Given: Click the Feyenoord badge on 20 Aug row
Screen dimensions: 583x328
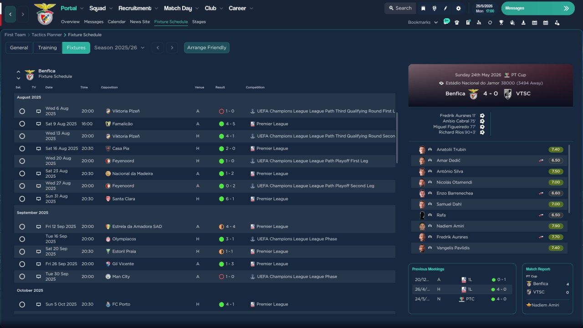Looking at the screenshot, I should [x=108, y=161].
